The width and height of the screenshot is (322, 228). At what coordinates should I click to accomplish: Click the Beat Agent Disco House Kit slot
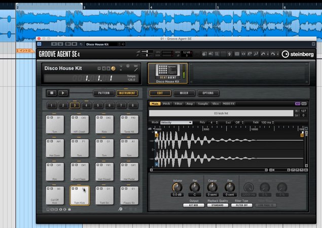click(x=167, y=73)
